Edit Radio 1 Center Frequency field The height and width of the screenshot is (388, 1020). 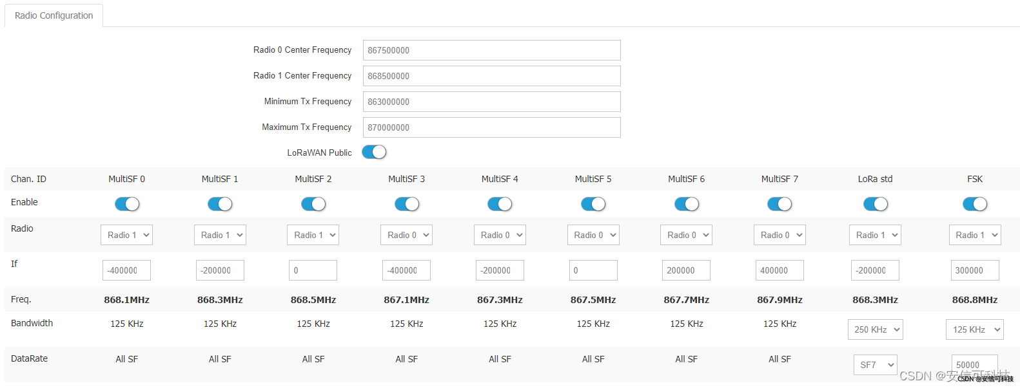coord(491,76)
